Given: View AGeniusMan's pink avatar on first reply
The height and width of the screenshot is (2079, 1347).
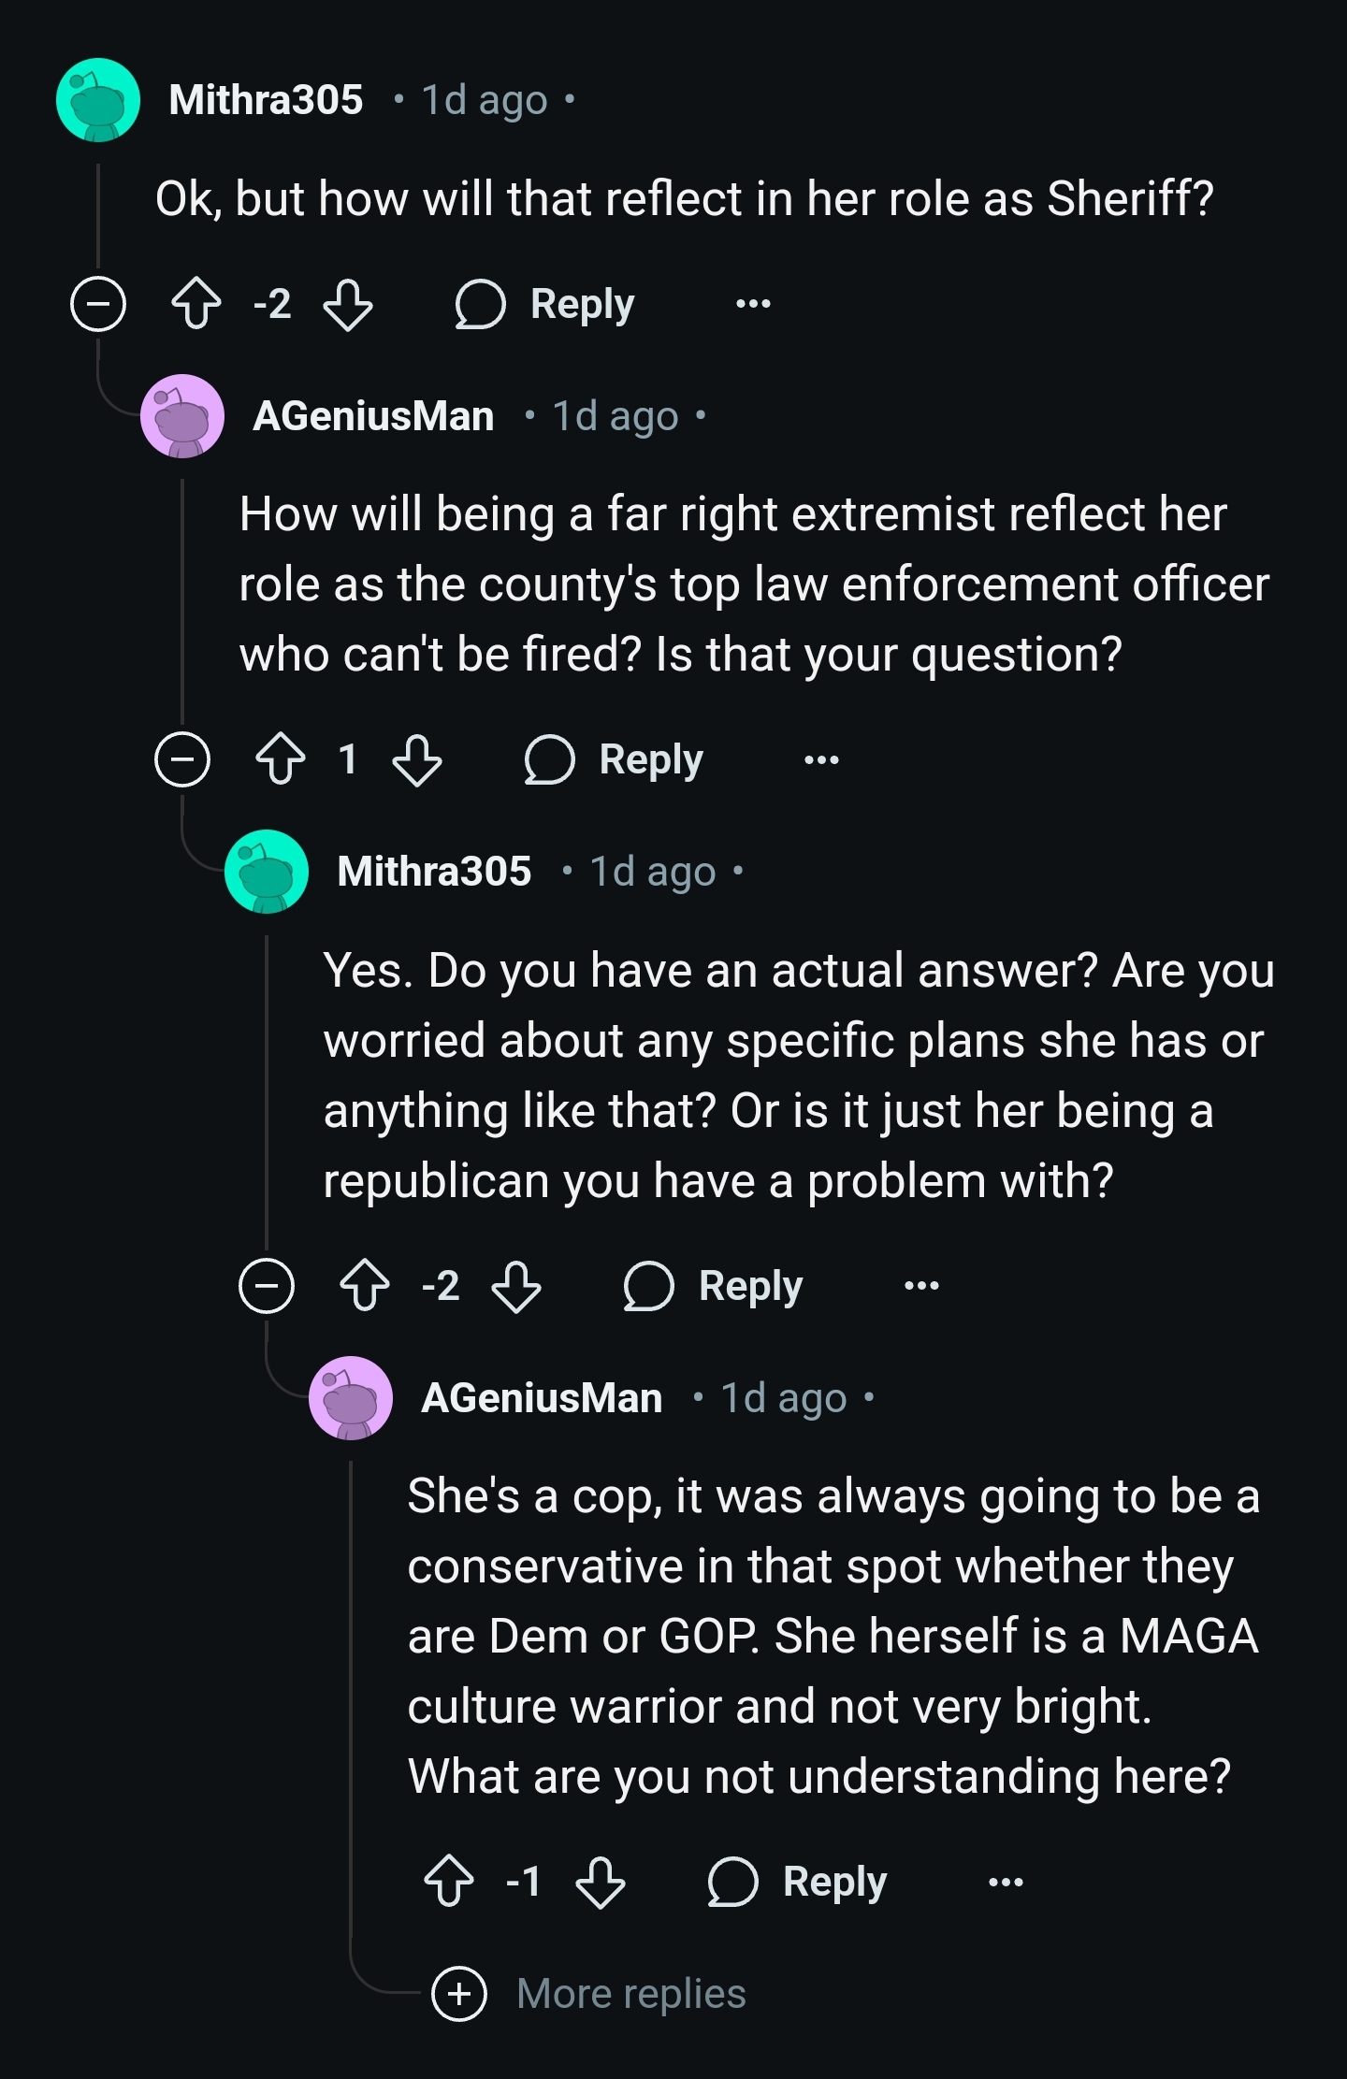Looking at the screenshot, I should coord(182,416).
